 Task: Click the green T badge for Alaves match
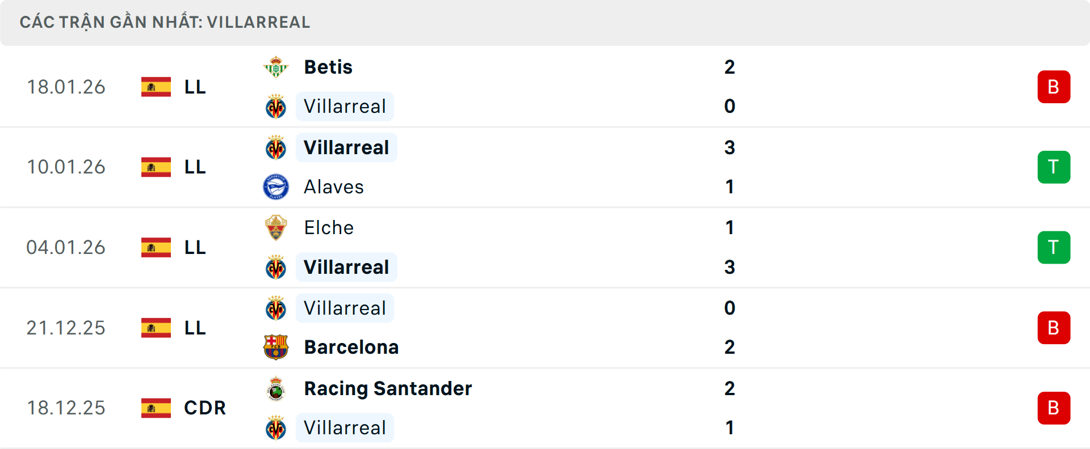pos(1054,167)
